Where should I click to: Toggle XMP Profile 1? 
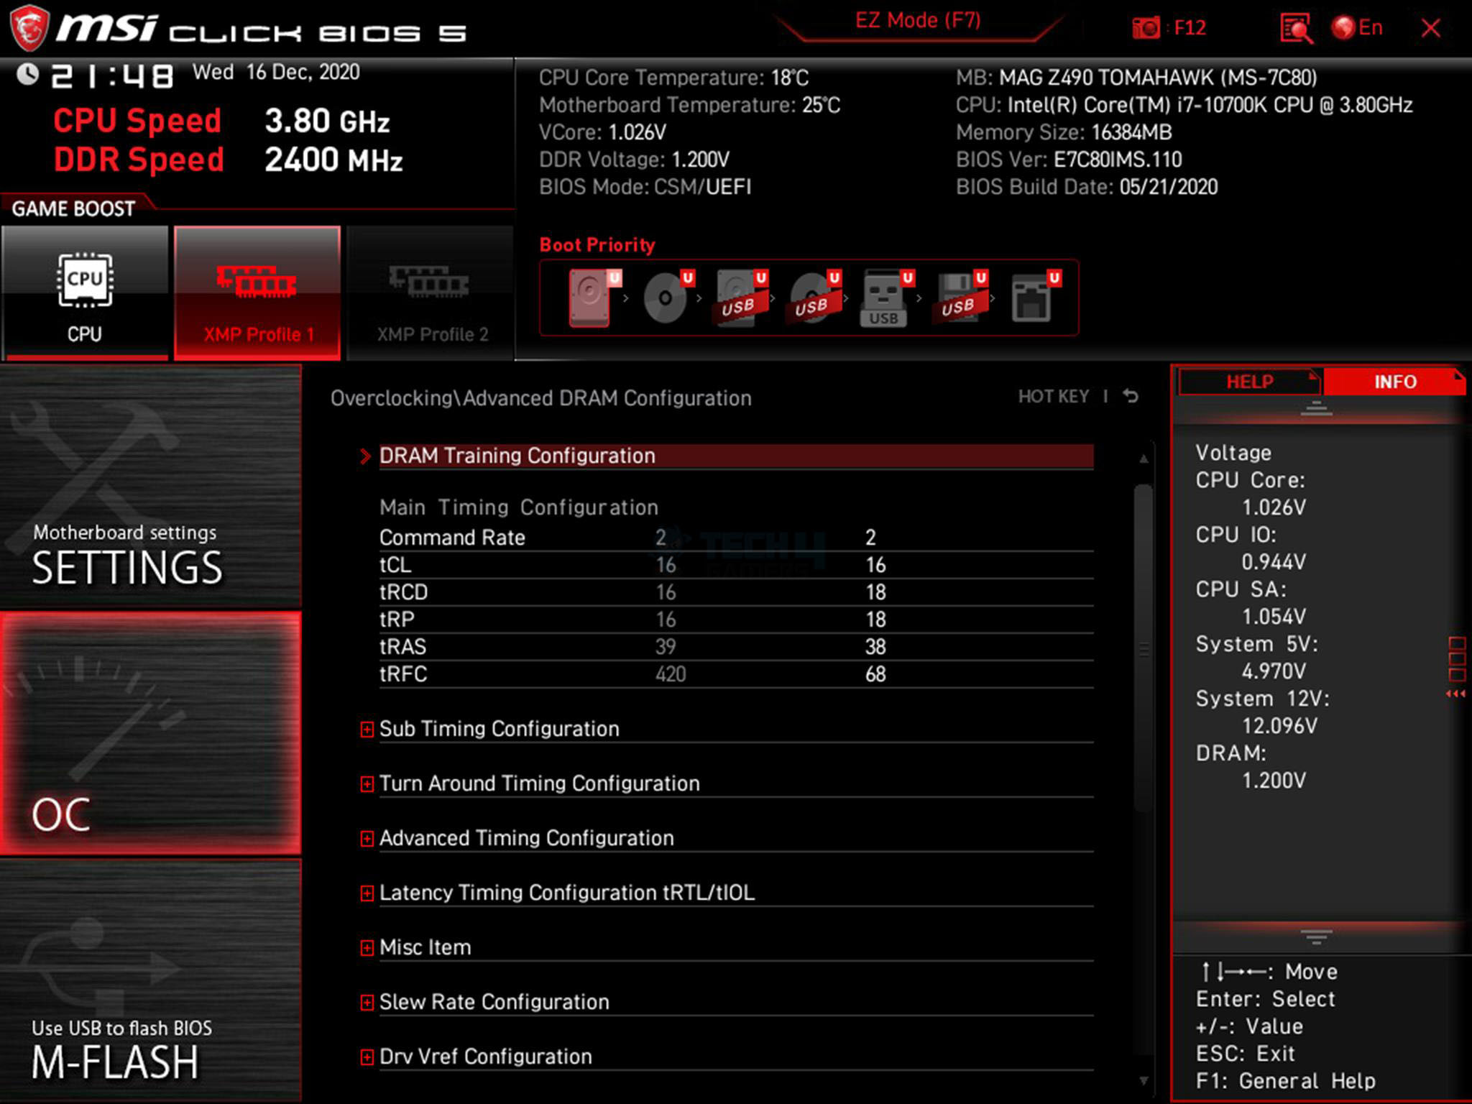[257, 293]
